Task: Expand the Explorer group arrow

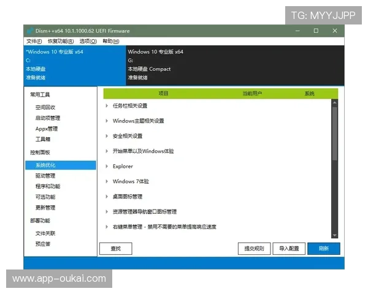Action: (107, 166)
